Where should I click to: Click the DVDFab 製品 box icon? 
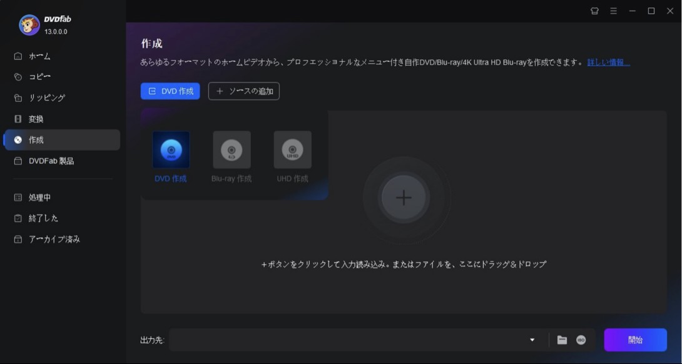[18, 161]
